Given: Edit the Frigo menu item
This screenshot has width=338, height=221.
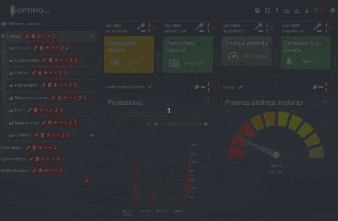Looking at the screenshot, I should tap(30, 110).
